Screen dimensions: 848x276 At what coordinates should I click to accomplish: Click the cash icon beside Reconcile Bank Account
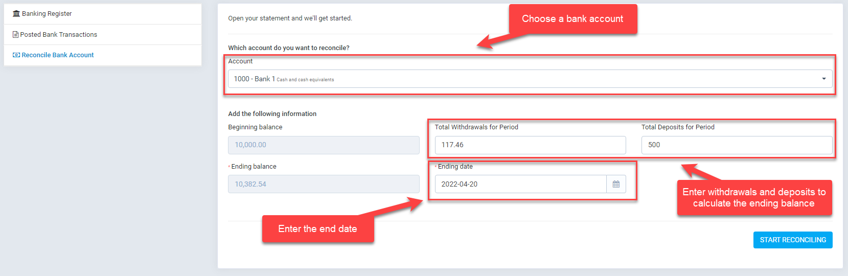pyautogui.click(x=16, y=55)
